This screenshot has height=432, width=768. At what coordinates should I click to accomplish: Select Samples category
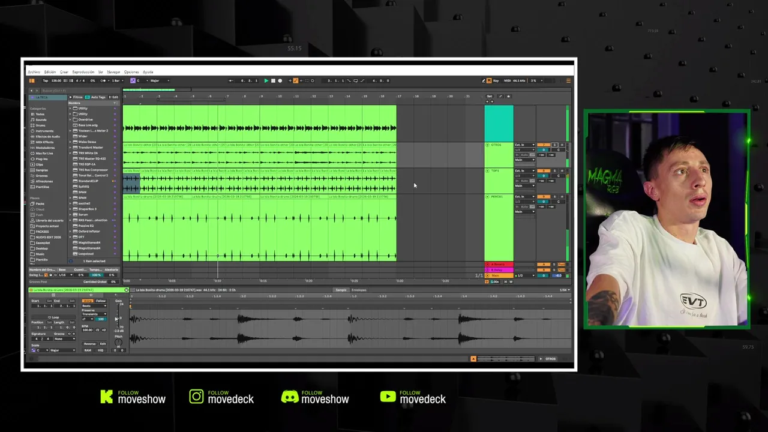pyautogui.click(x=42, y=170)
